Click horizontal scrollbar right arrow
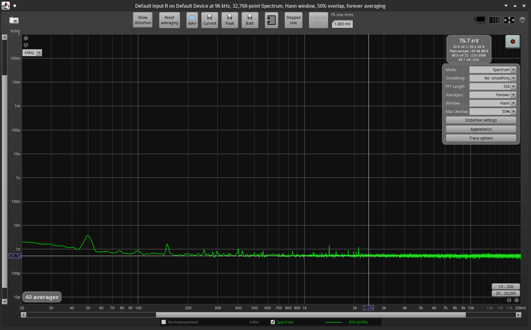Image resolution: width=531 pixels, height=330 pixels. pyautogui.click(x=519, y=315)
